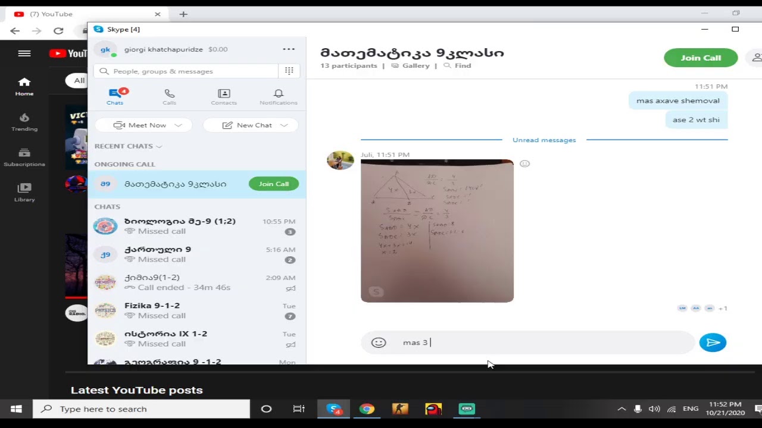Viewport: 762px width, 428px height.
Task: Click the $0.00 Skype credit balance
Action: point(218,49)
